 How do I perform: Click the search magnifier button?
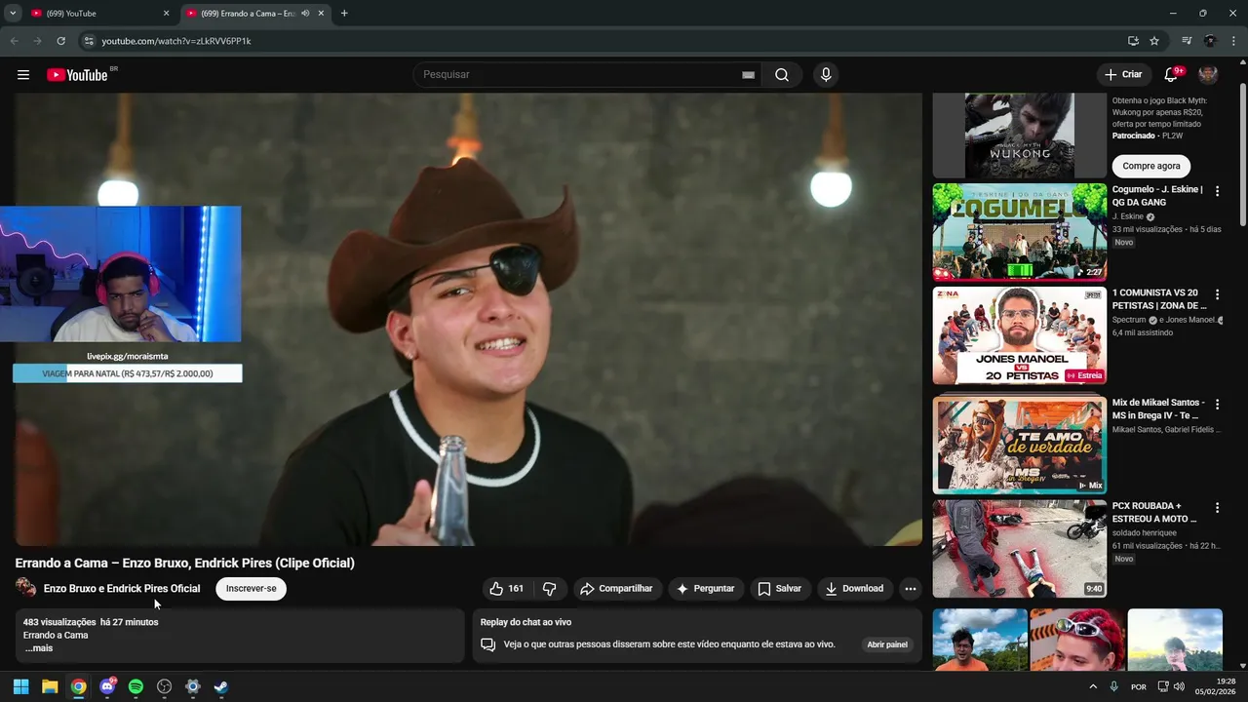coord(782,75)
